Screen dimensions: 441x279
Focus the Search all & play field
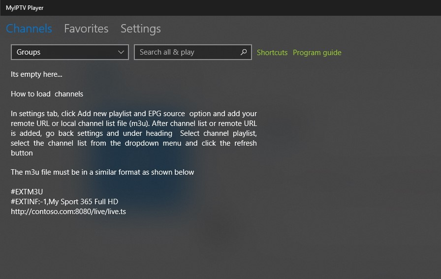(192, 52)
